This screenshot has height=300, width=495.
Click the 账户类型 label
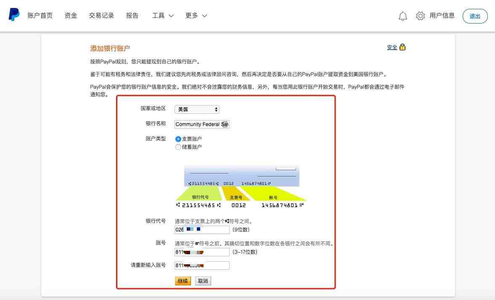tap(156, 139)
